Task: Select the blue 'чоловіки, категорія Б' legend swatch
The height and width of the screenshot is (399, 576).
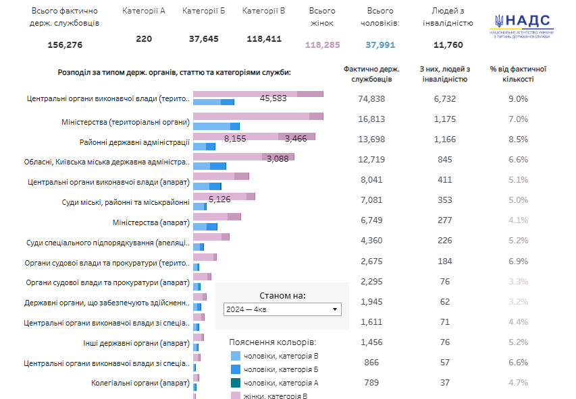Action: point(235,369)
